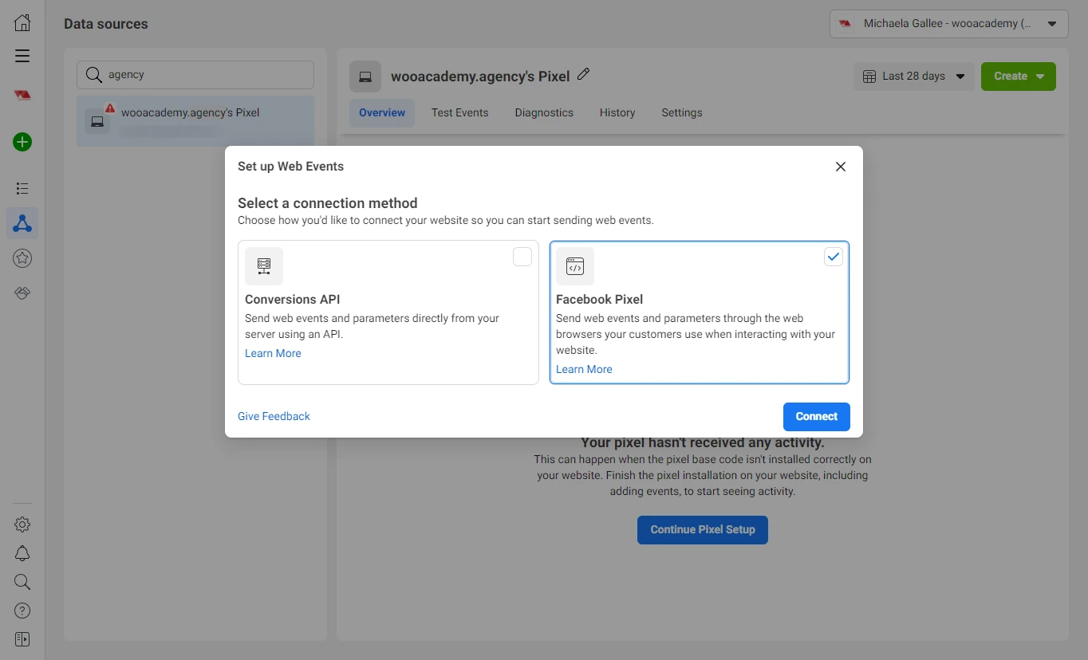Click the home icon in the sidebar
This screenshot has height=660, width=1088.
[x=22, y=23]
